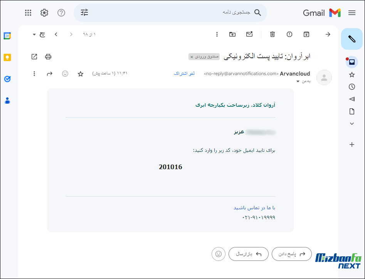Select verification code 201016
Screen dimensions: 365x279
click(x=170, y=167)
